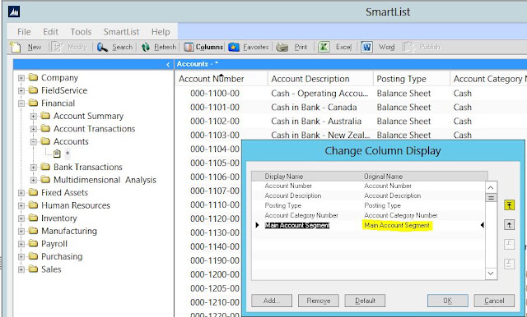The width and height of the screenshot is (527, 317).
Task: Open the Tools menu
Action: pos(81,32)
